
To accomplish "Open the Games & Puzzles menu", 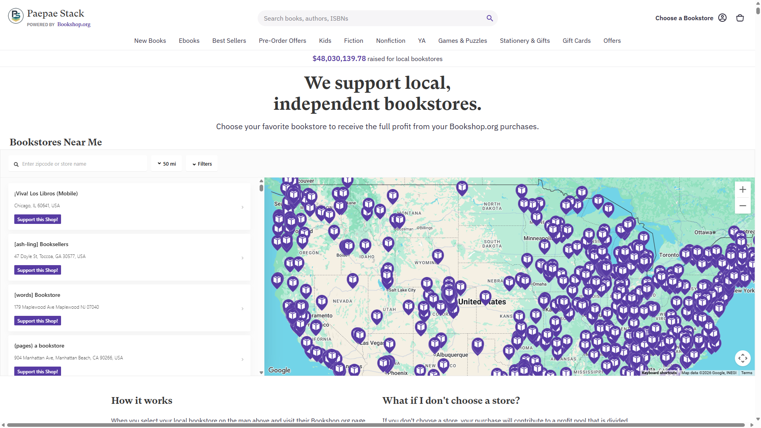I will (463, 41).
